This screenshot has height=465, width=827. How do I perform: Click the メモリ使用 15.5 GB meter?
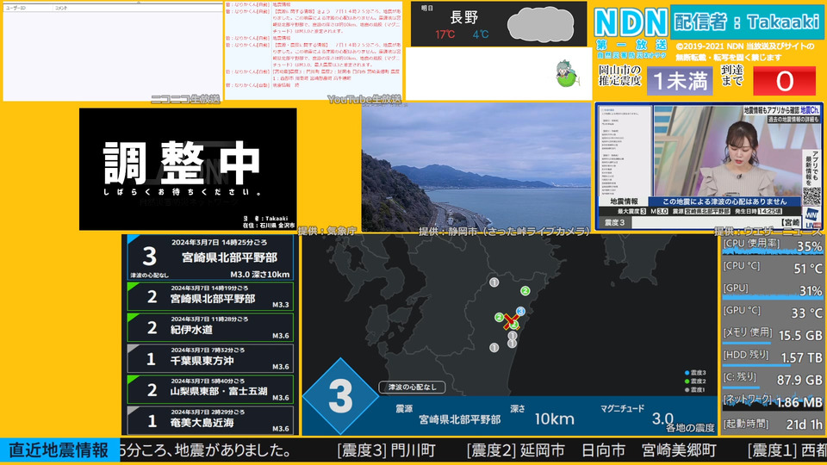(x=772, y=335)
